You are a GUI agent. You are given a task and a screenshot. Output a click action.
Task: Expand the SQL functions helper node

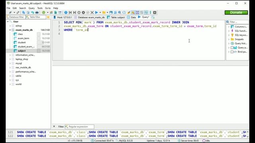tap(229, 31)
